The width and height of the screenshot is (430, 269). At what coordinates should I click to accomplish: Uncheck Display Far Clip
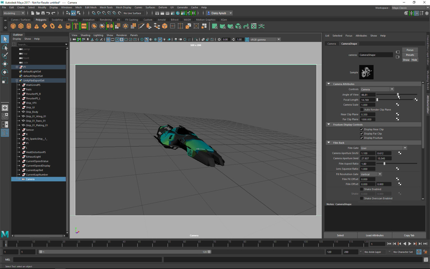point(362,133)
